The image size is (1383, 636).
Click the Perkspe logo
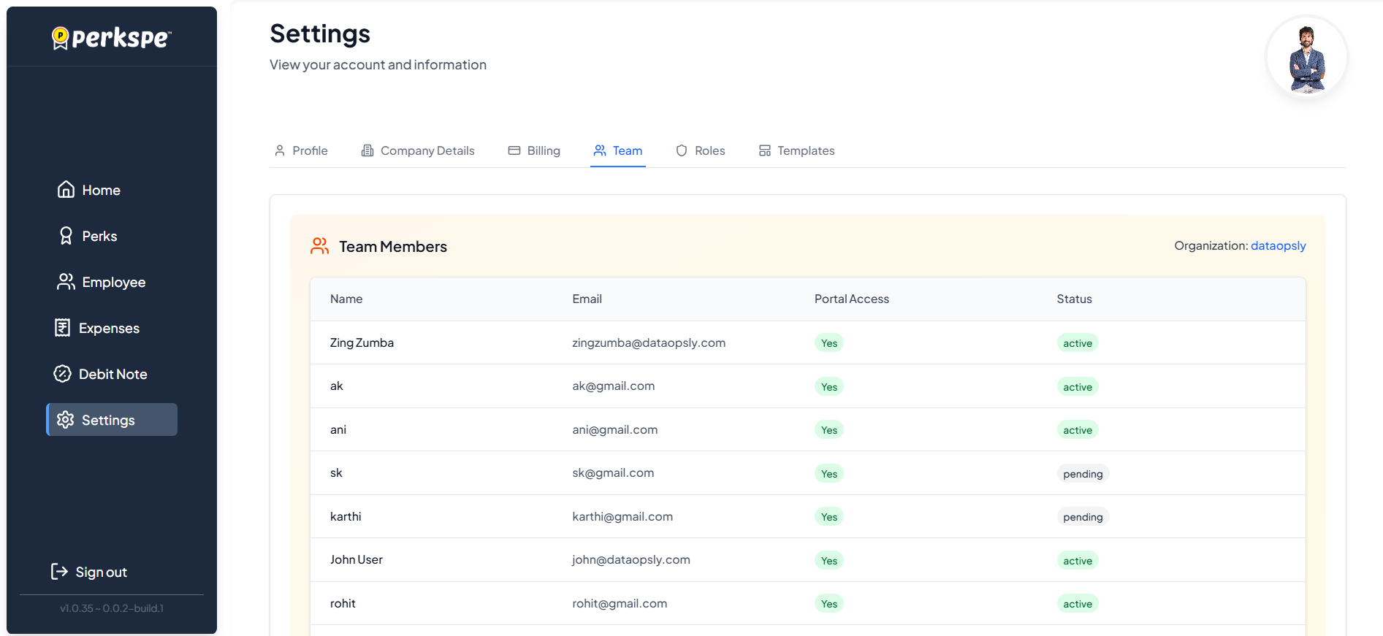tap(112, 37)
